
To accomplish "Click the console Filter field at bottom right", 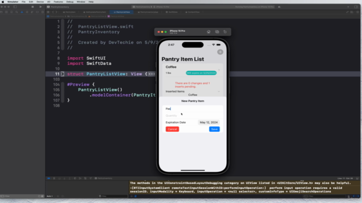I will (324, 196).
